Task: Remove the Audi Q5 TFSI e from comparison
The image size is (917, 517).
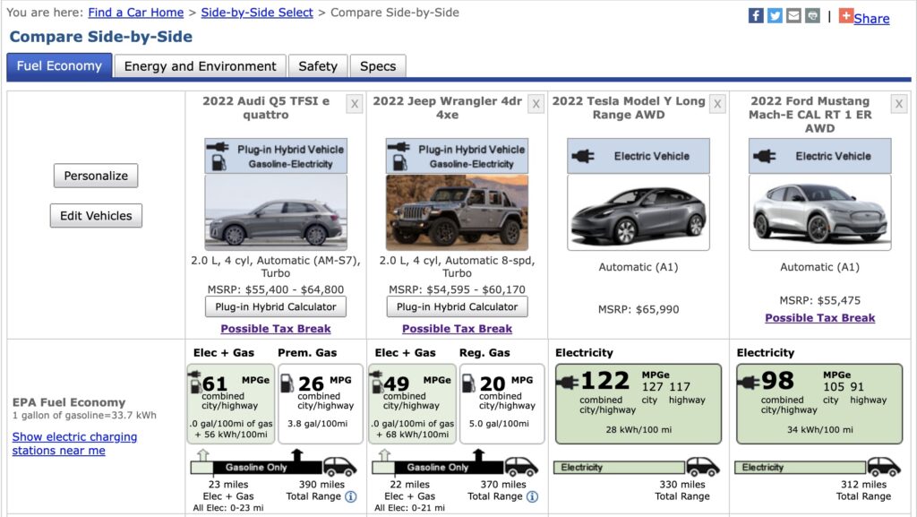Action: click(355, 104)
